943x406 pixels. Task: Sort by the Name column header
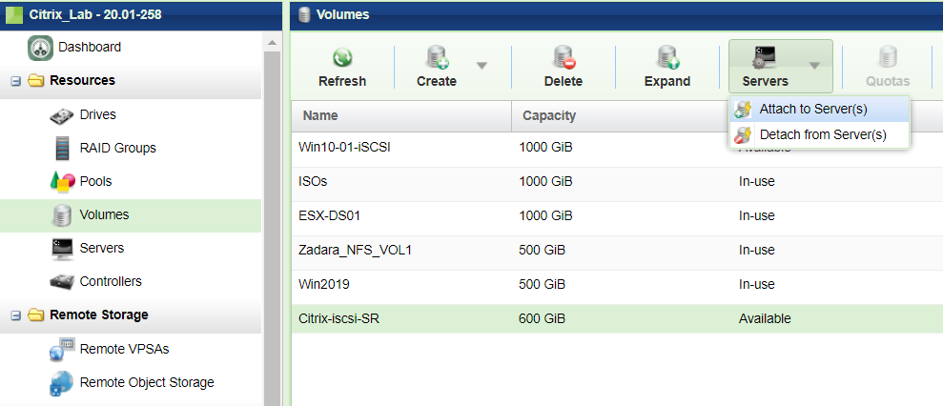pyautogui.click(x=401, y=115)
